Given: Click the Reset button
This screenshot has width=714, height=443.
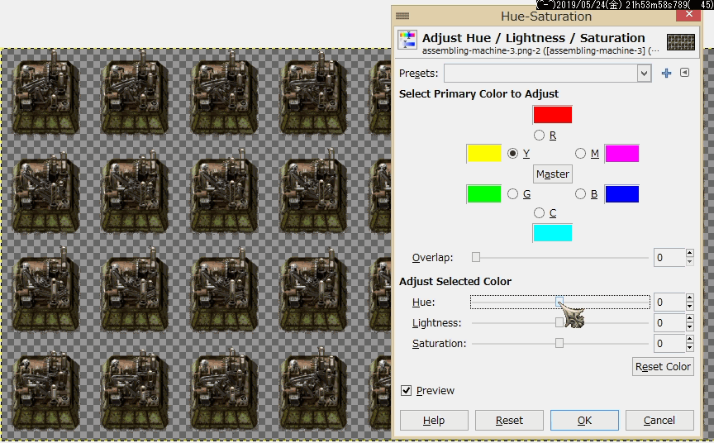Looking at the screenshot, I should click(509, 420).
